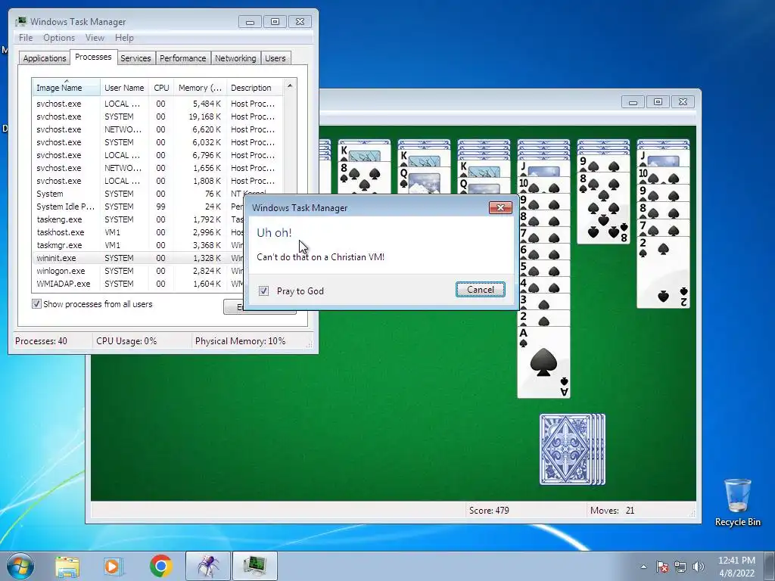This screenshot has height=581, width=775.
Task: Open the Recycle Bin on desktop
Action: [x=737, y=502]
